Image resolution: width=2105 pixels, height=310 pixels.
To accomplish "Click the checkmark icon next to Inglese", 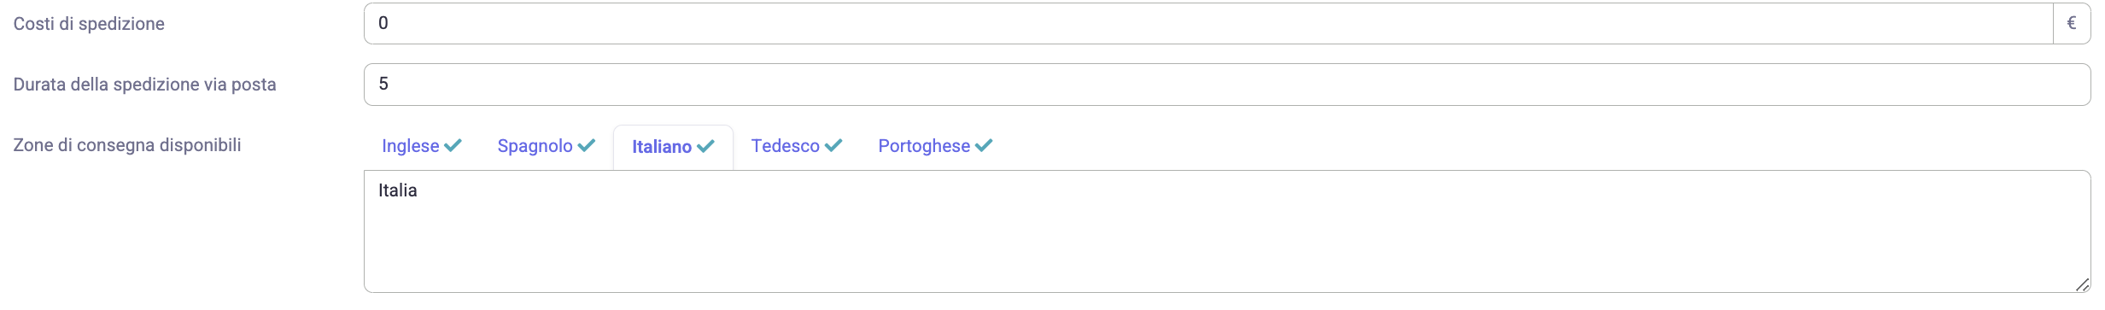I will point(453,145).
